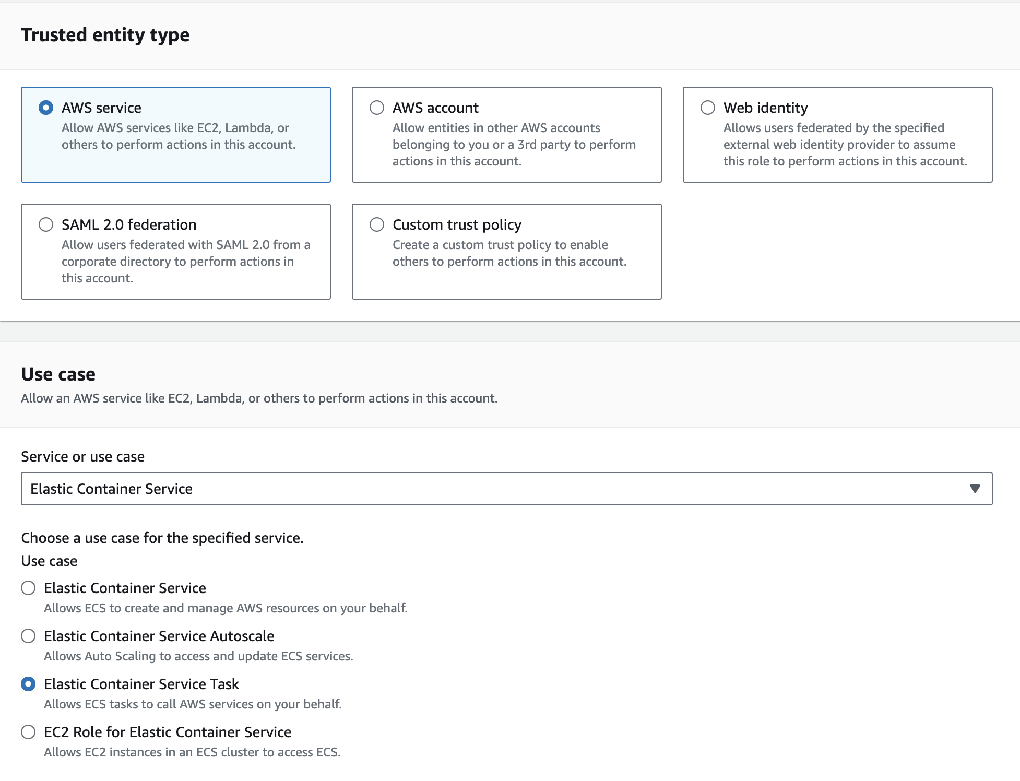
Task: Select the Web identity radio button
Action: coord(708,108)
